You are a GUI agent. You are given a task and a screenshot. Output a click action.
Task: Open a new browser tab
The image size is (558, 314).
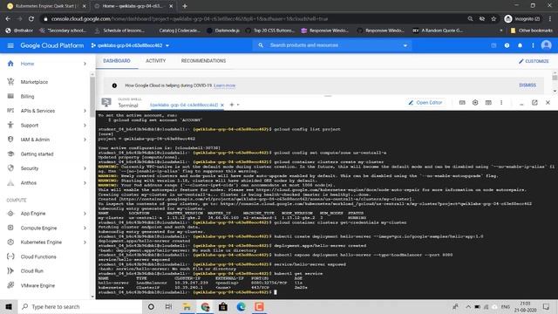pos(185,6)
